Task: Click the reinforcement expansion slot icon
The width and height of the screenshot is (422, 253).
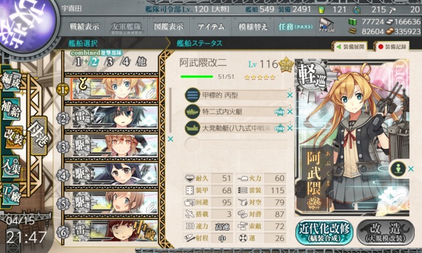Action: (x=398, y=169)
